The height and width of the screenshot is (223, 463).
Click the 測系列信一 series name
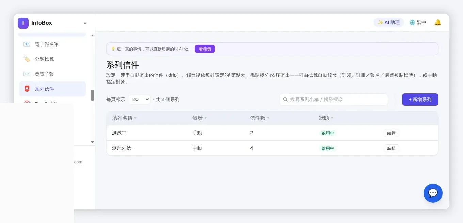tap(124, 148)
